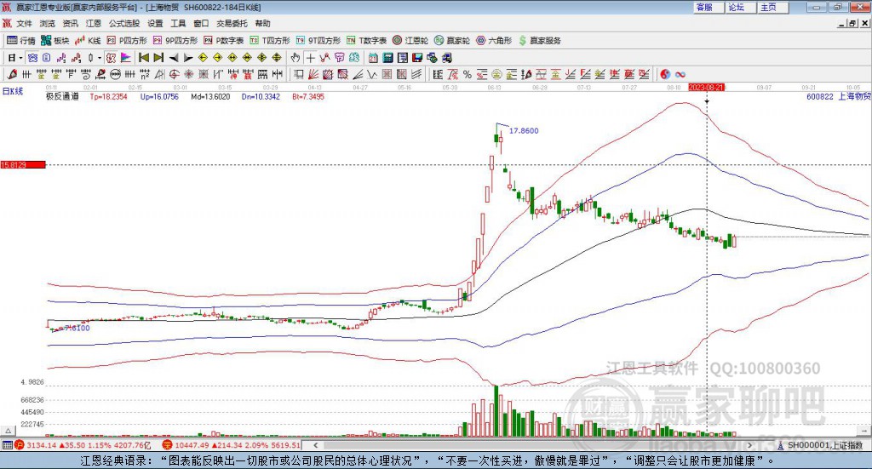872x469 pixels.
Task: Click the 客服 button
Action: pos(708,7)
